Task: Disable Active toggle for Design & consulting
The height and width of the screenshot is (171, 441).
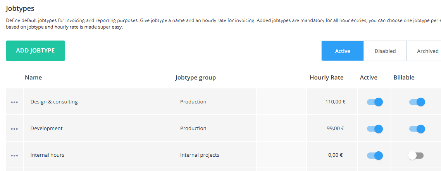Action: (375, 102)
